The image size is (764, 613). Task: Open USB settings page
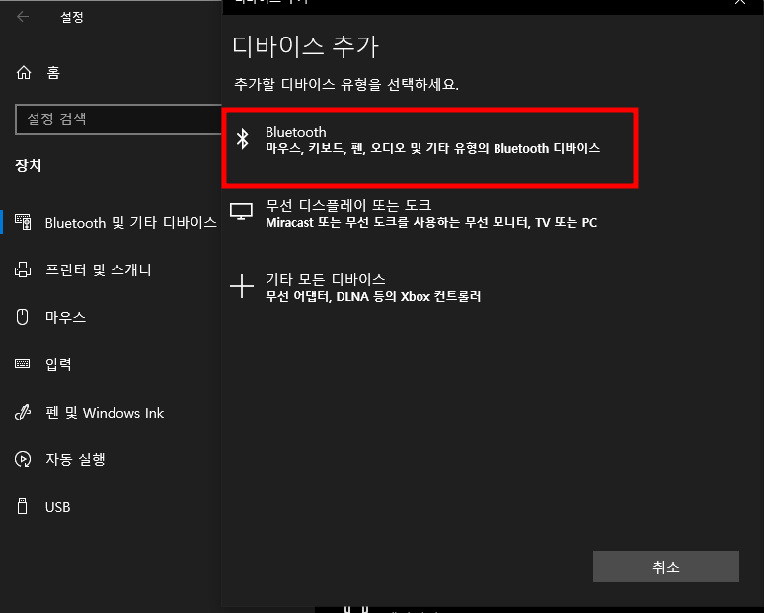(57, 507)
